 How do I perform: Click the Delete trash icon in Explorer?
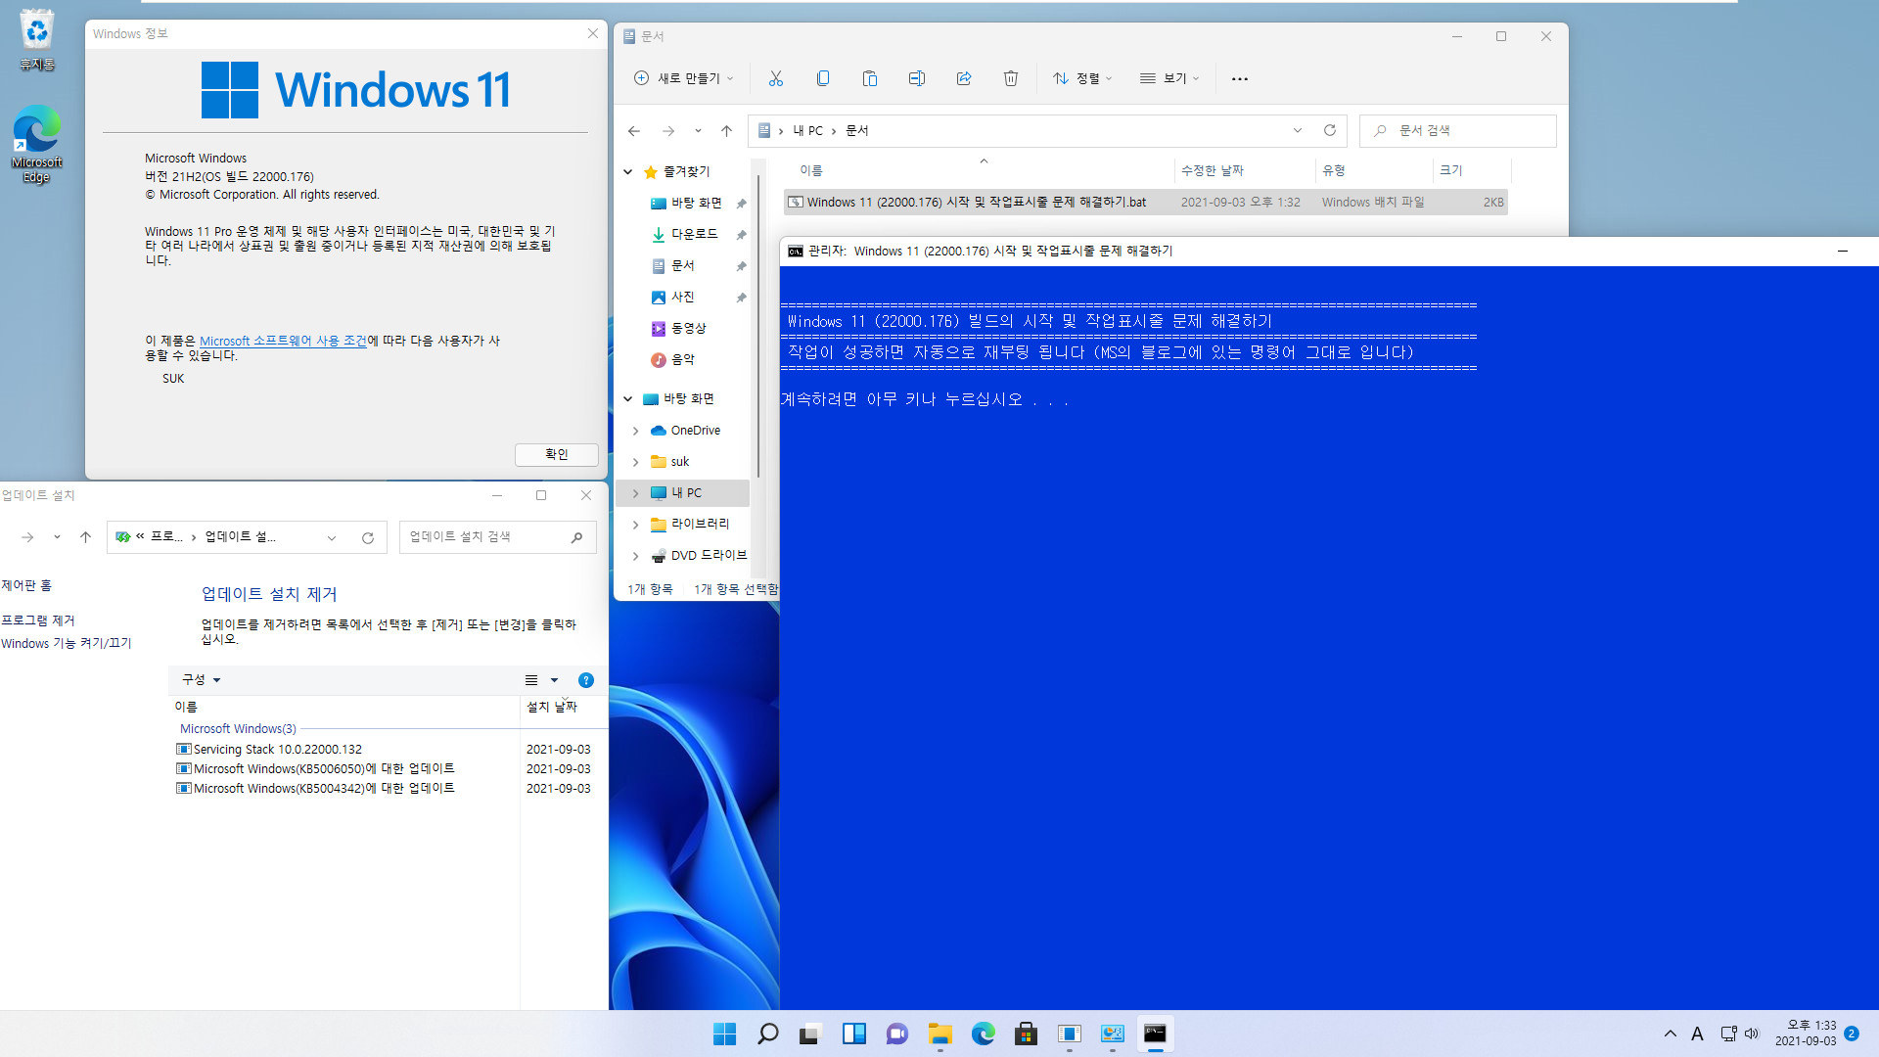(x=1011, y=78)
